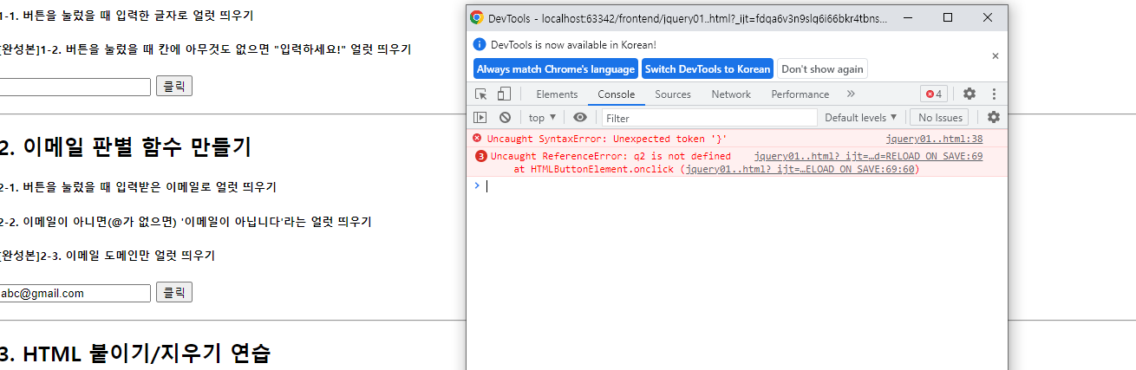The image size is (1136, 370).
Task: Maximize the DevTools window
Action: tap(948, 17)
